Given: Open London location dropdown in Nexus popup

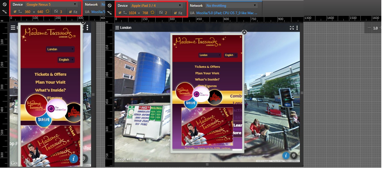Looking at the screenshot, I should 60,49.
